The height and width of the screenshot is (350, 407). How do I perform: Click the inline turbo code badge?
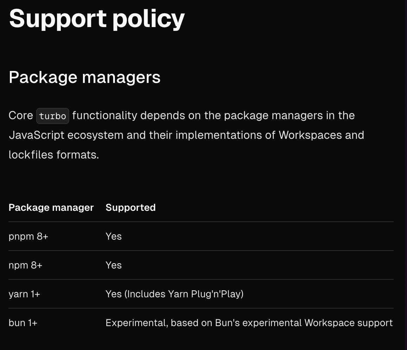click(x=53, y=116)
